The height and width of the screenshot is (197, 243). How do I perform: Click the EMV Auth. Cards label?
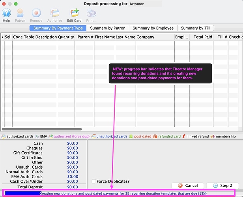27,177
